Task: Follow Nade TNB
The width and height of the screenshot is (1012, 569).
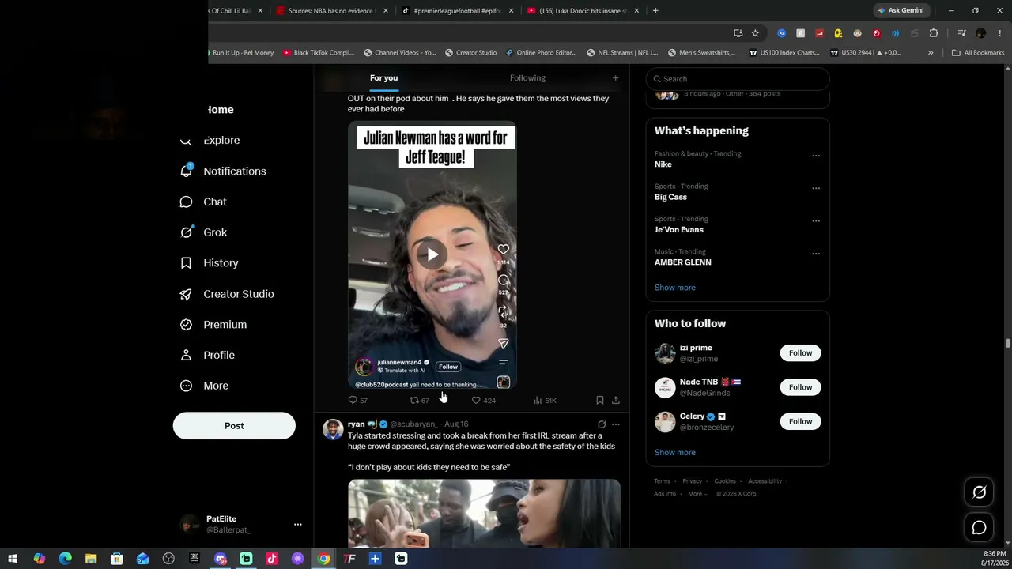Action: 800,387
